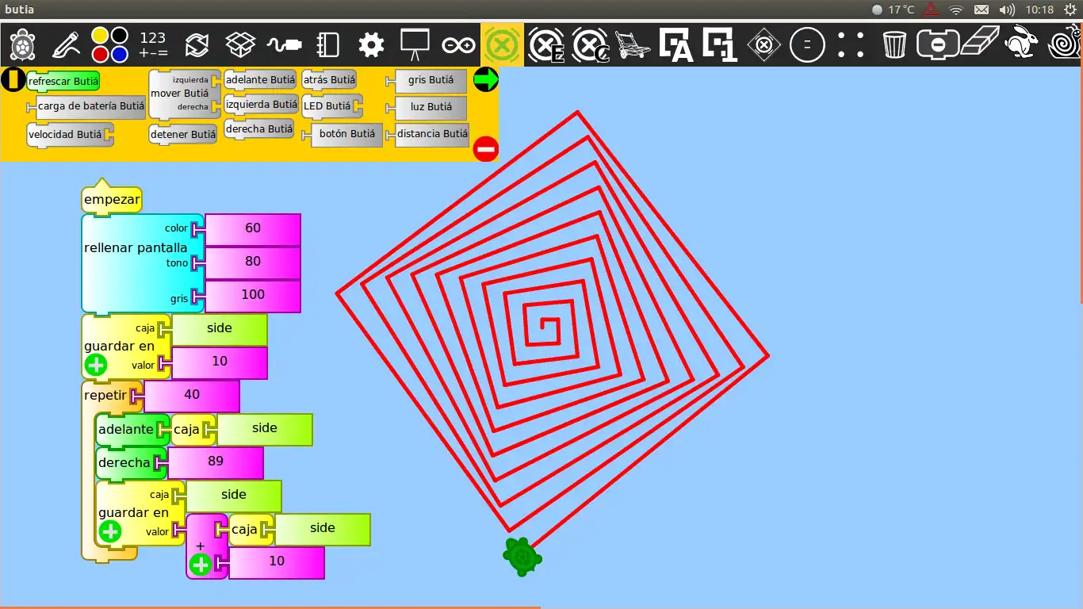Pick the 'botón Butiá' palette block
Screen dimensions: 1083x609
pyautogui.click(x=342, y=135)
